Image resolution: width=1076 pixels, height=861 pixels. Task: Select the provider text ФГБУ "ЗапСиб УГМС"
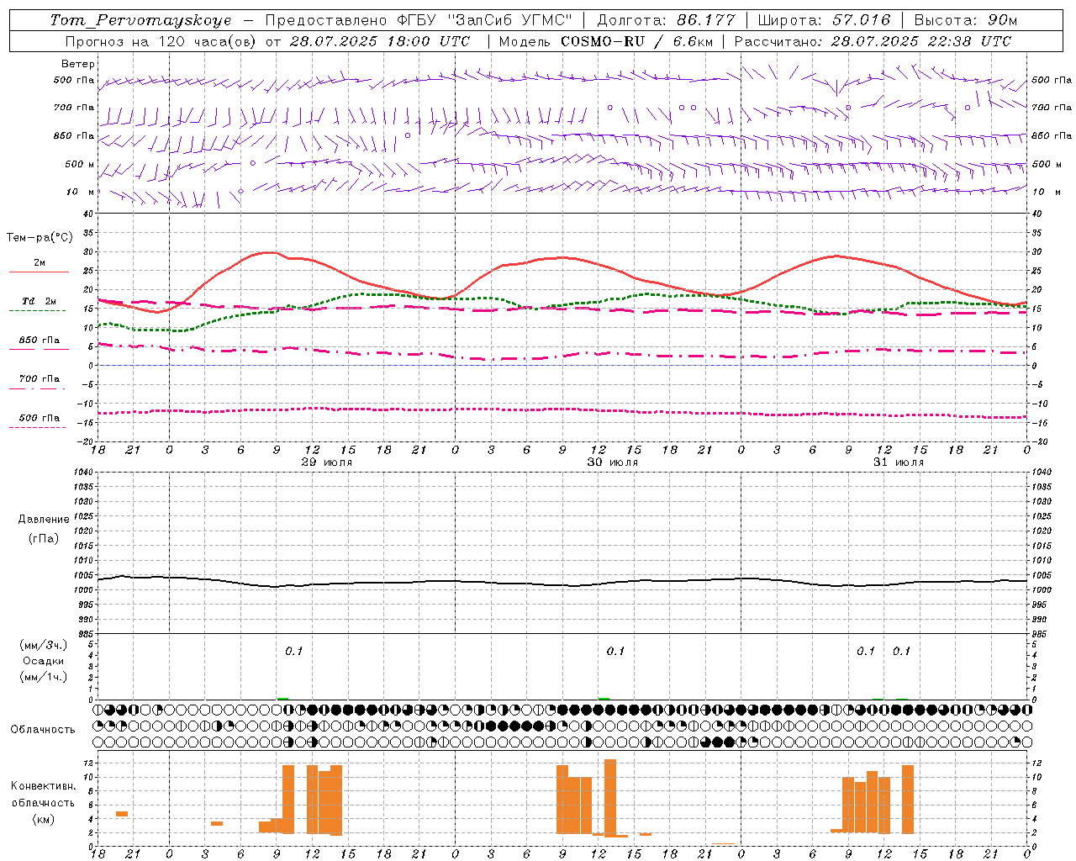(x=485, y=20)
